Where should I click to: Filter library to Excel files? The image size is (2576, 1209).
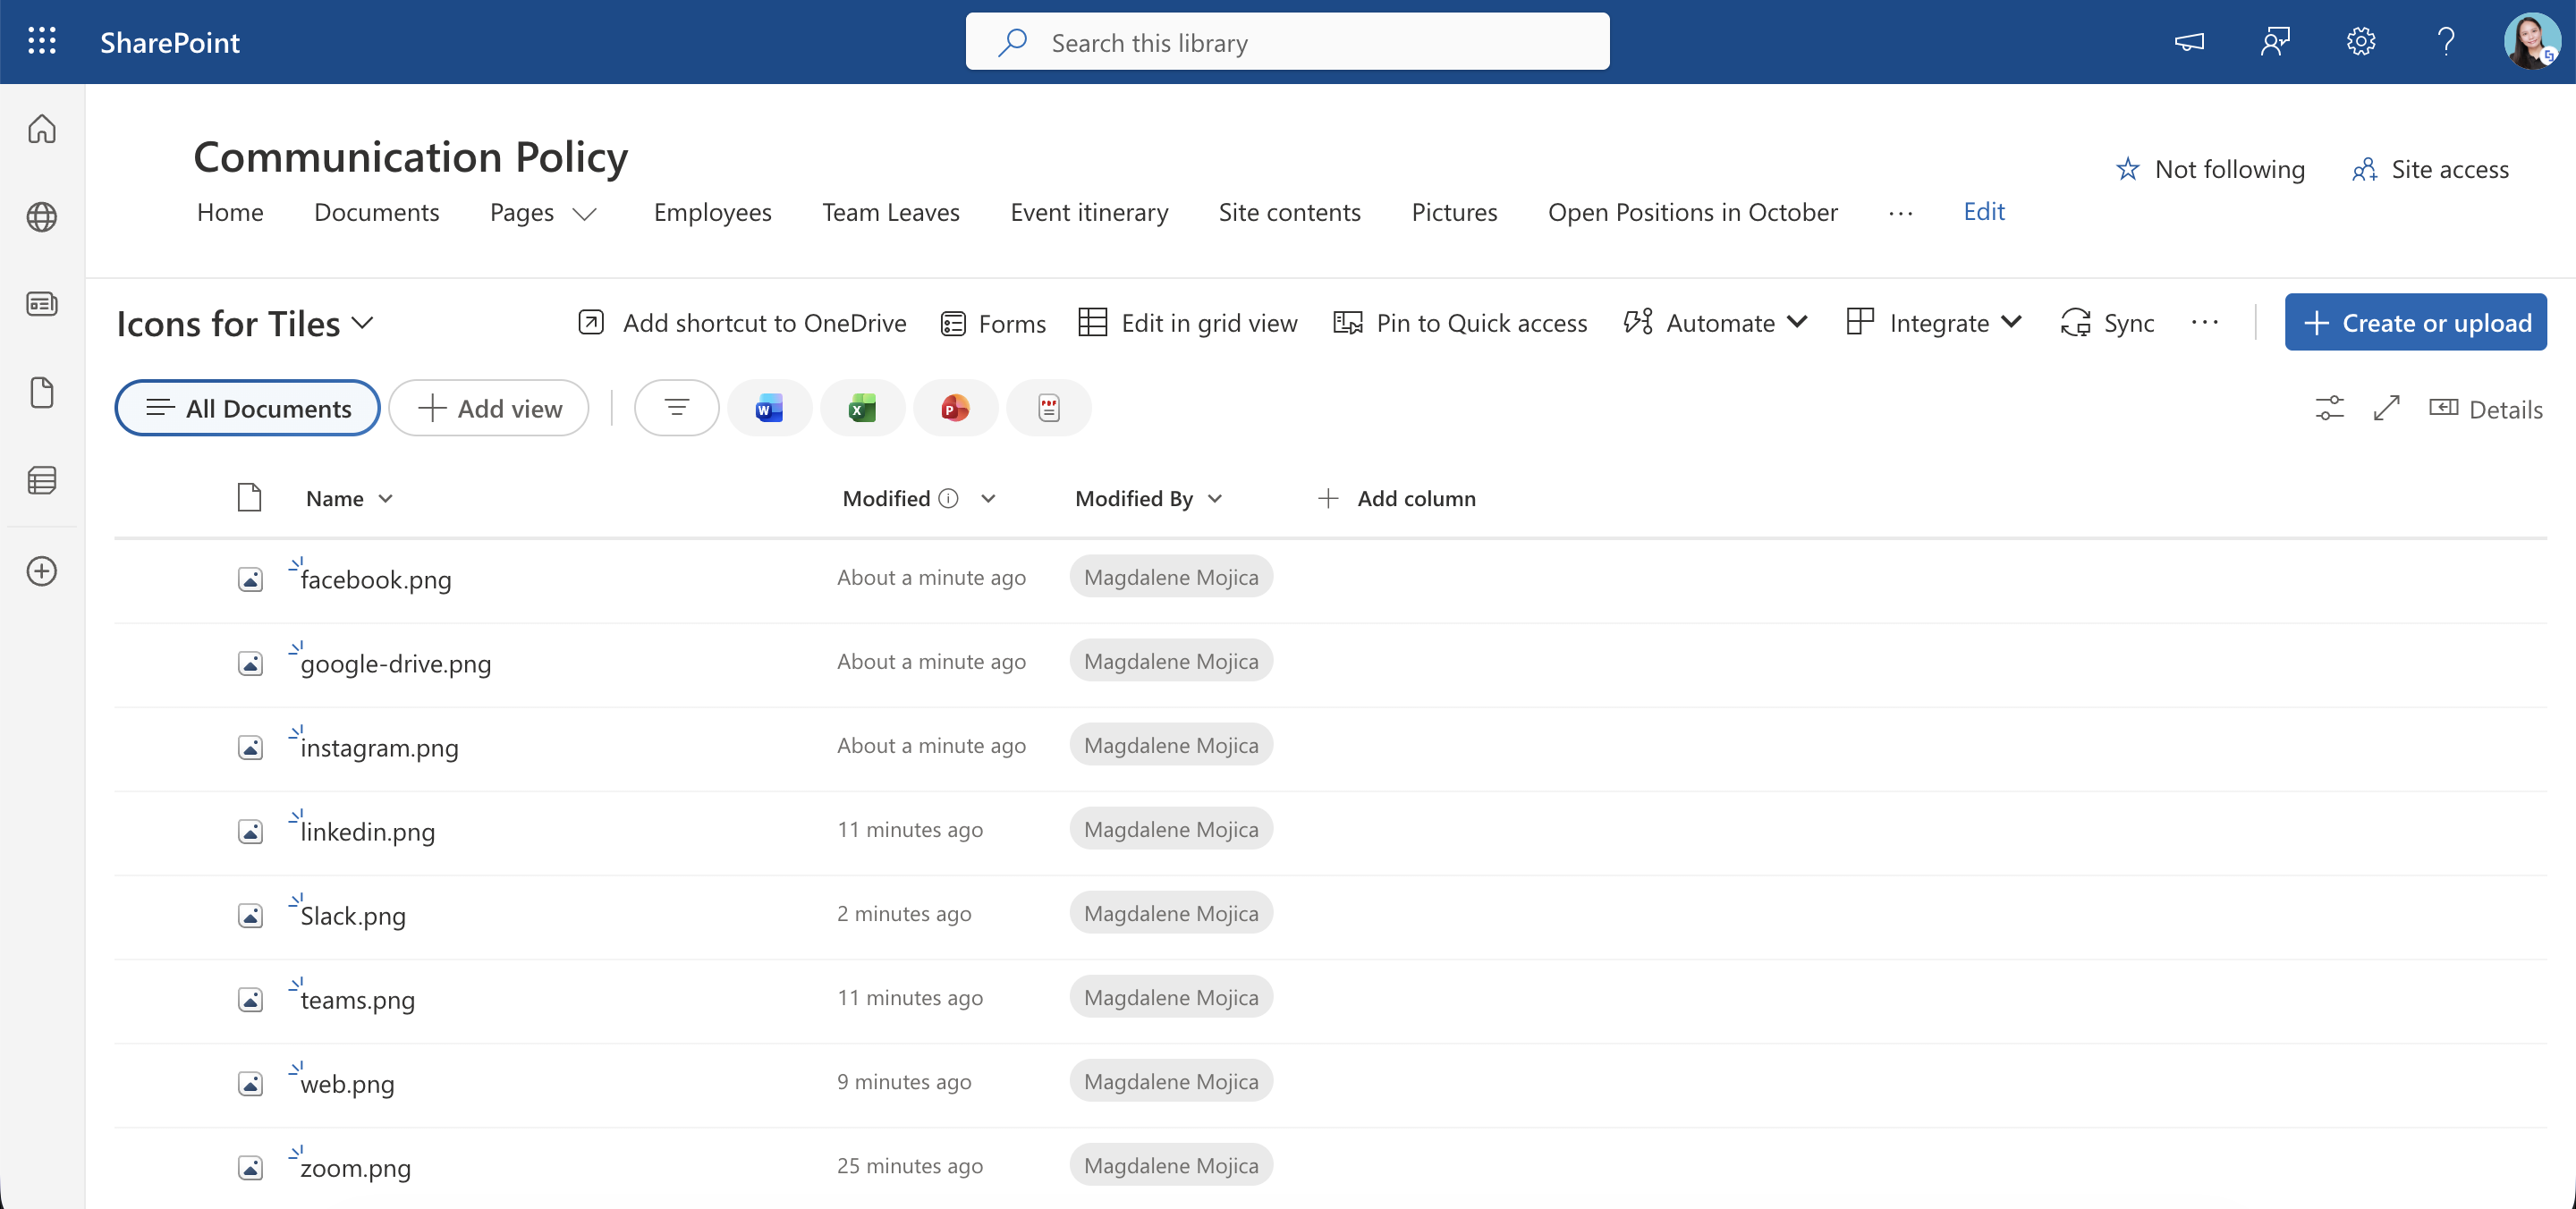862,408
